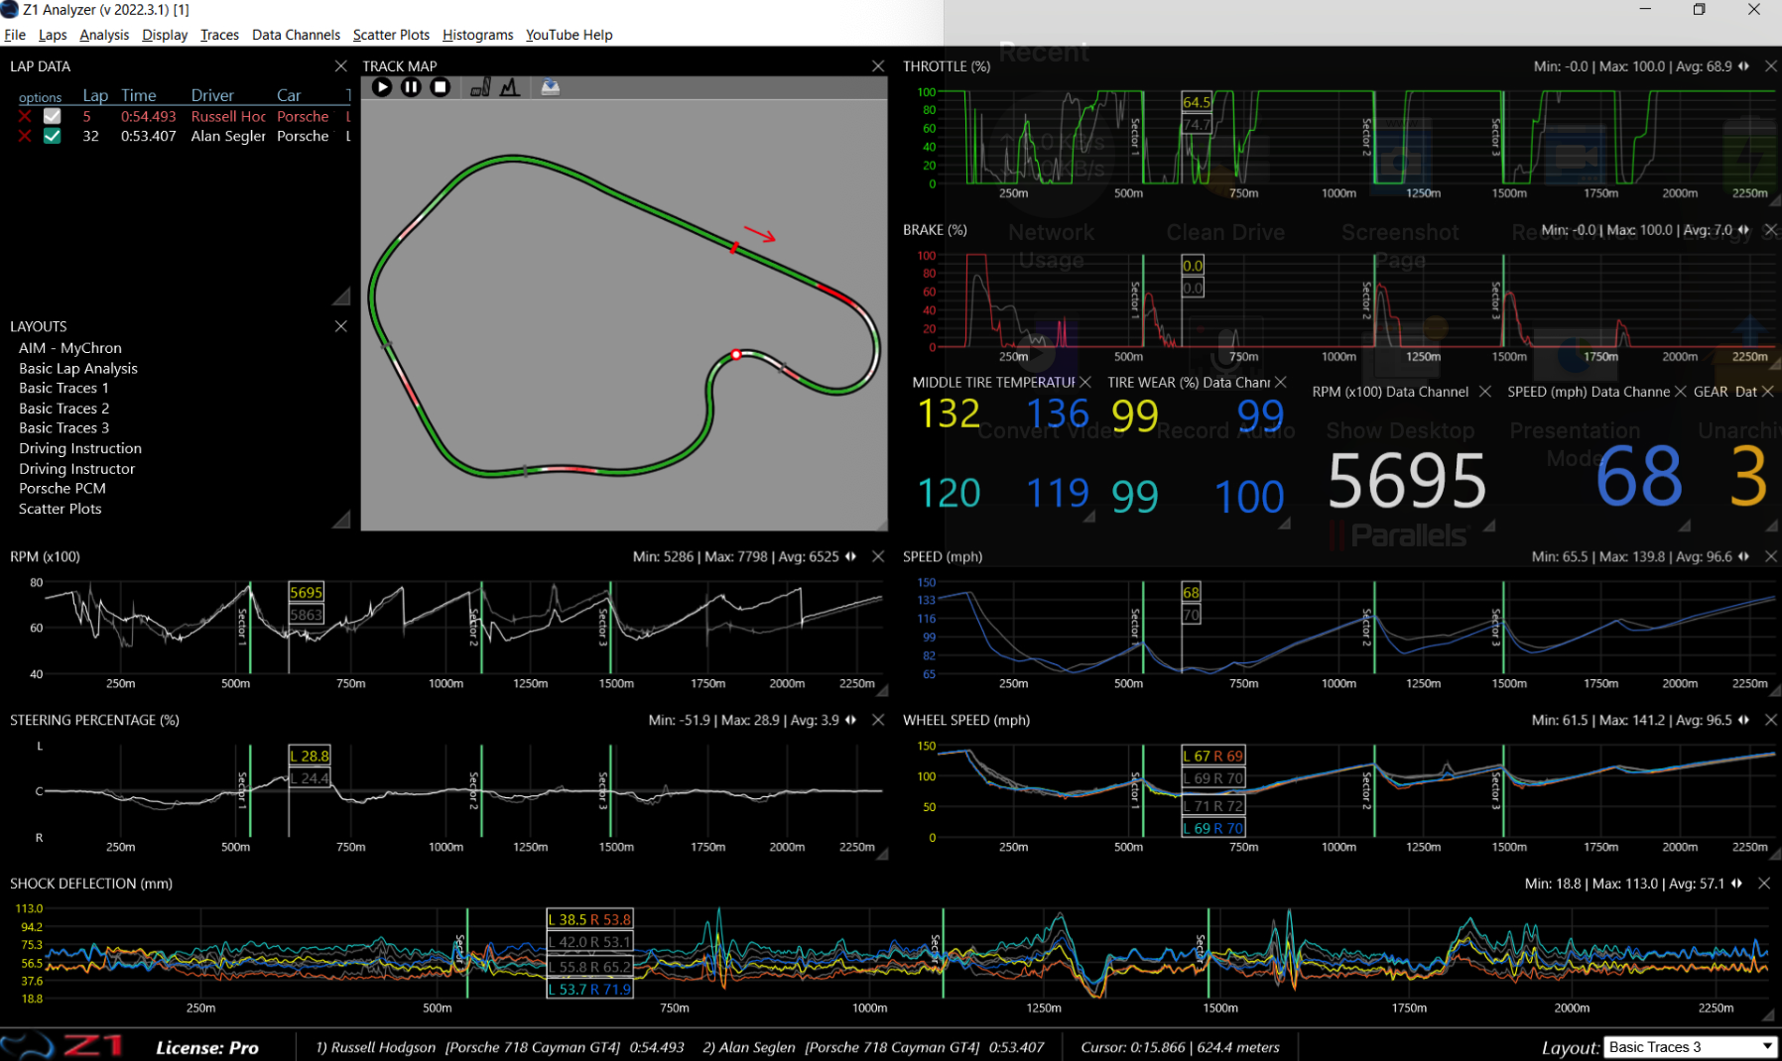Close the Wheel Speed trace
This screenshot has height=1061, width=1782.
1771,720
